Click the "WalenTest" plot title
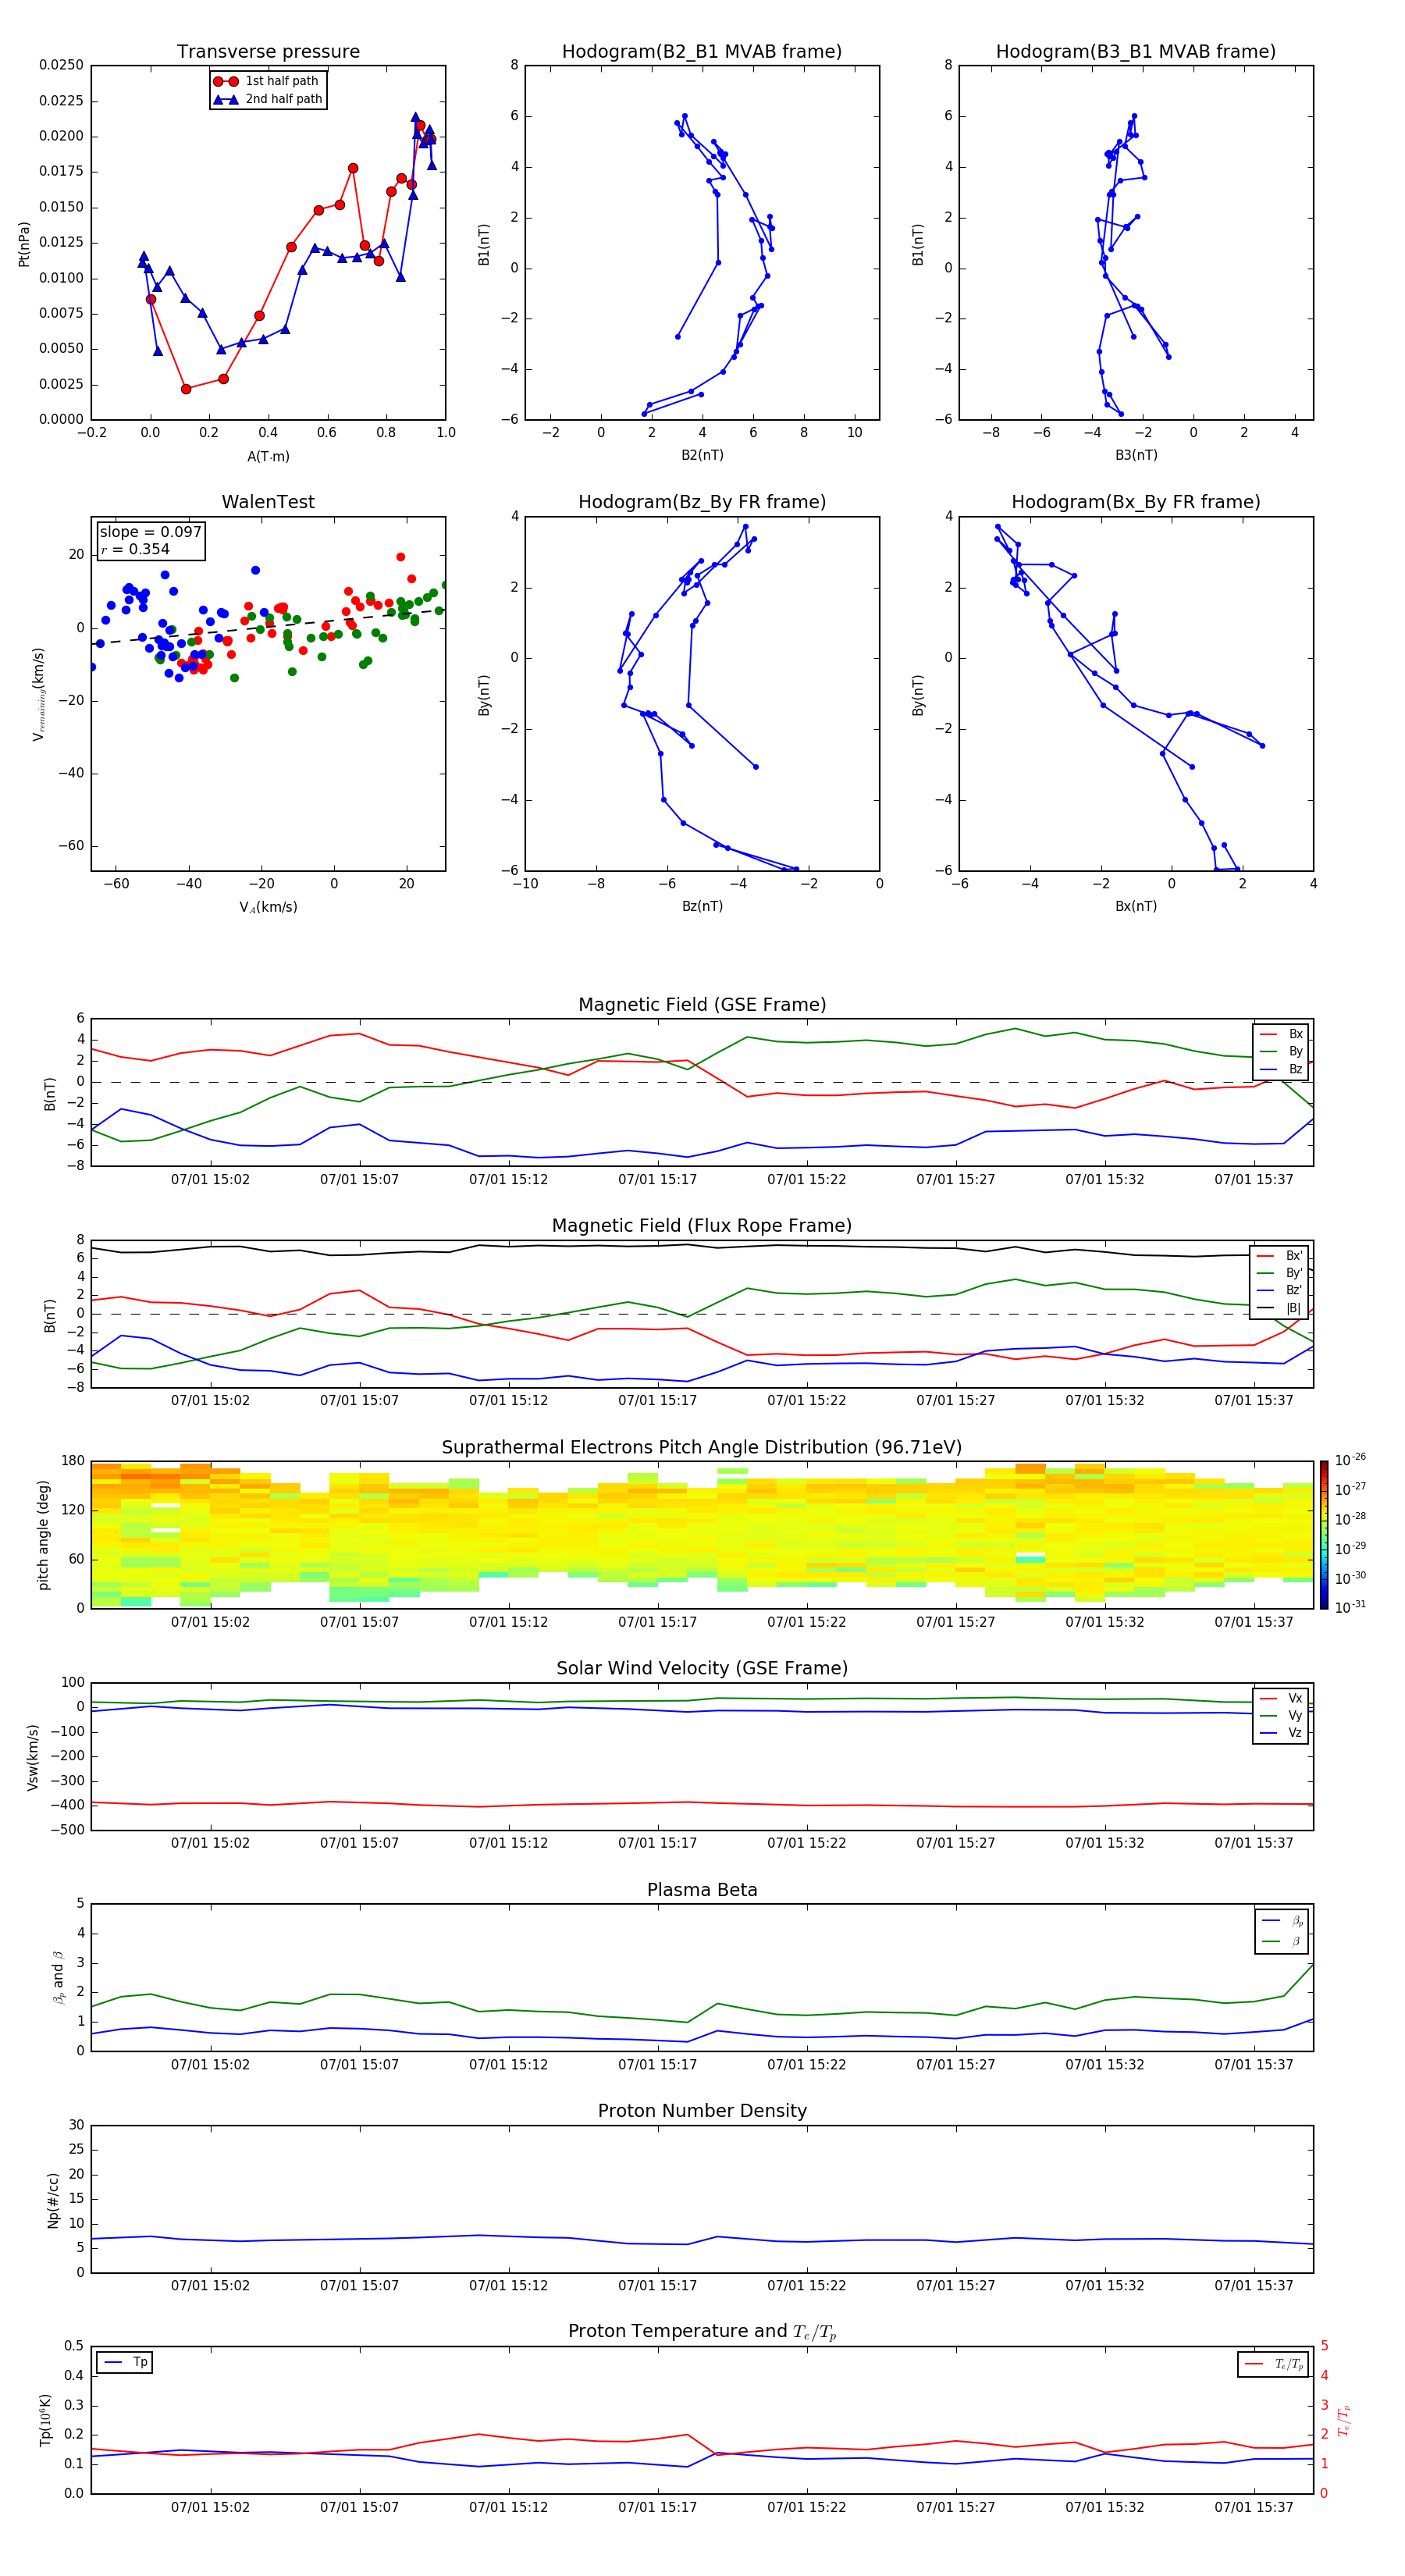The image size is (1405, 2576). (268, 502)
